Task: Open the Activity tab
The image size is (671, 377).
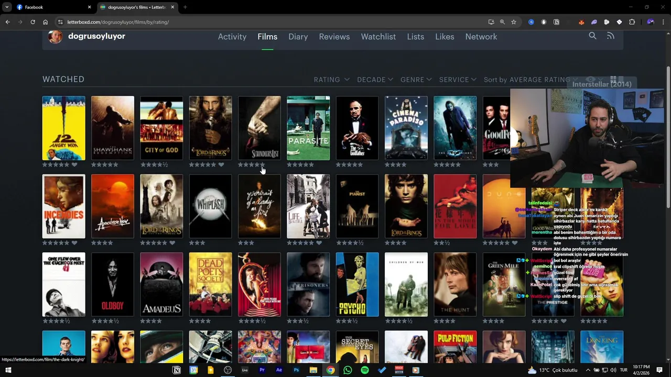Action: 232,37
